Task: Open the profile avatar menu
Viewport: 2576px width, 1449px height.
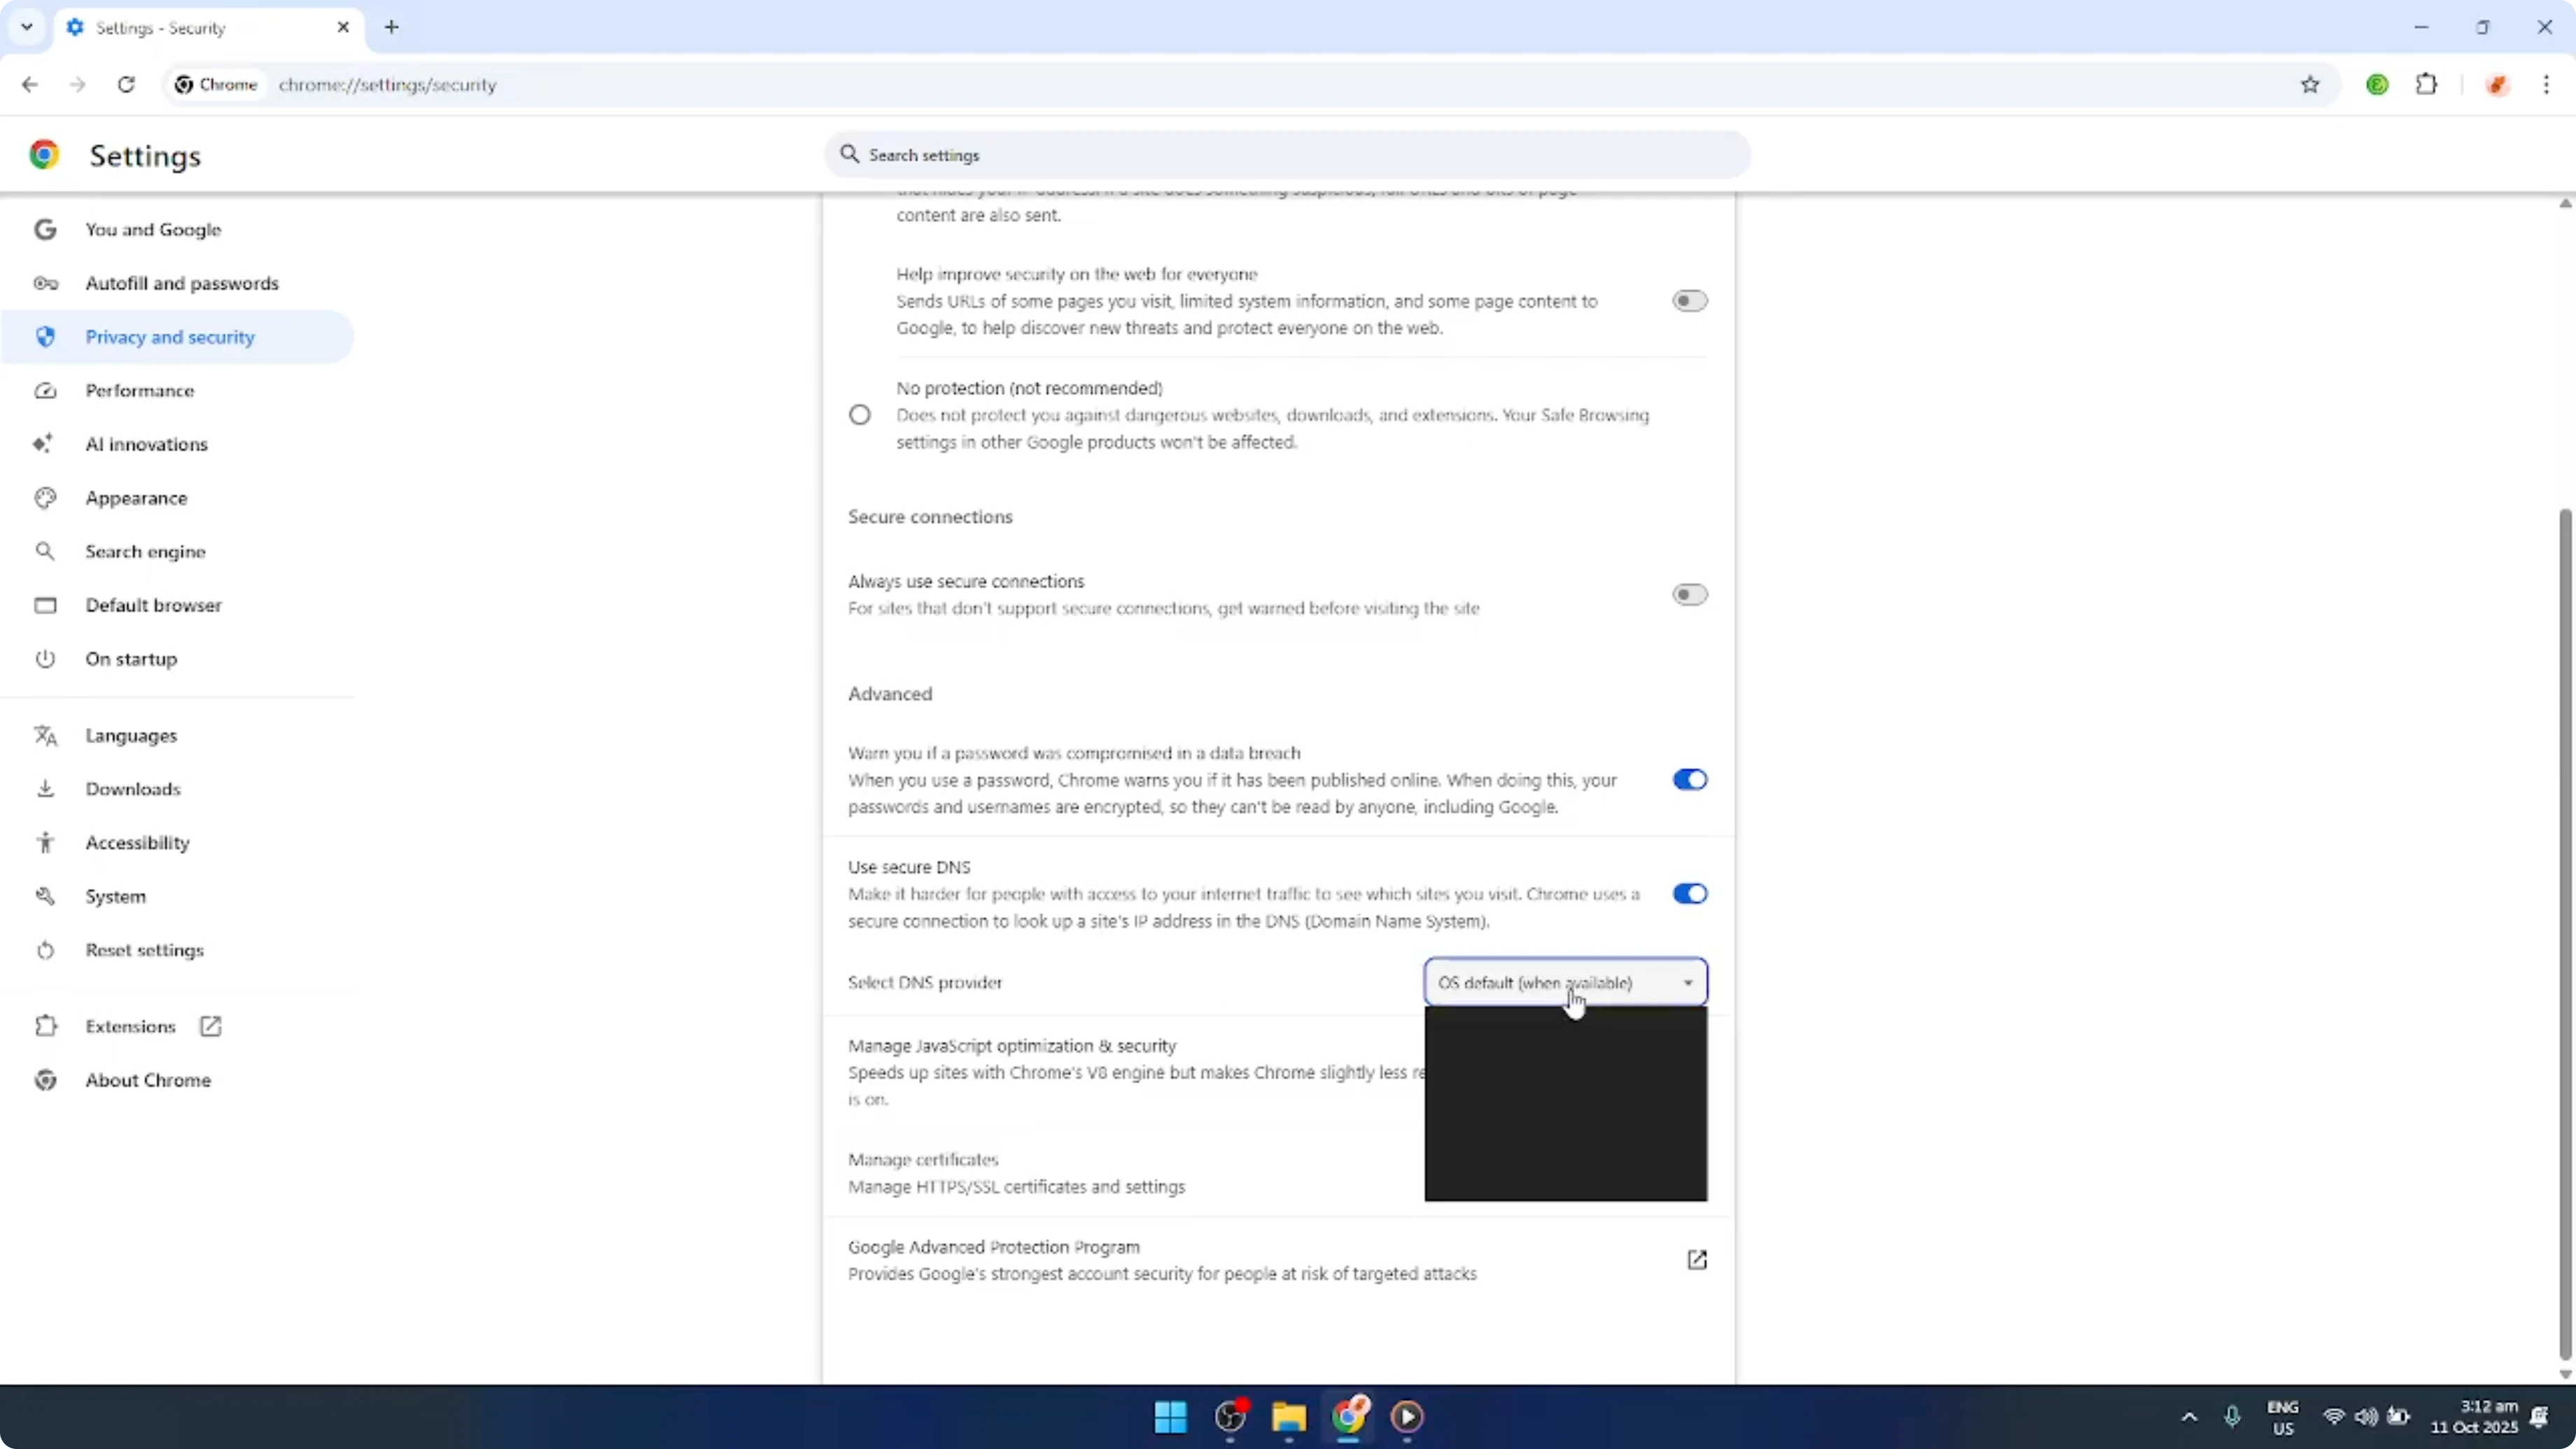Action: (x=2497, y=85)
